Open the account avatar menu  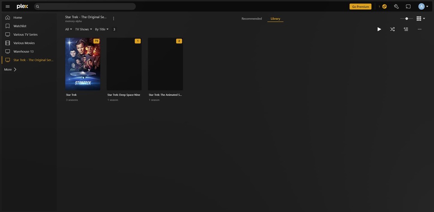tap(423, 6)
